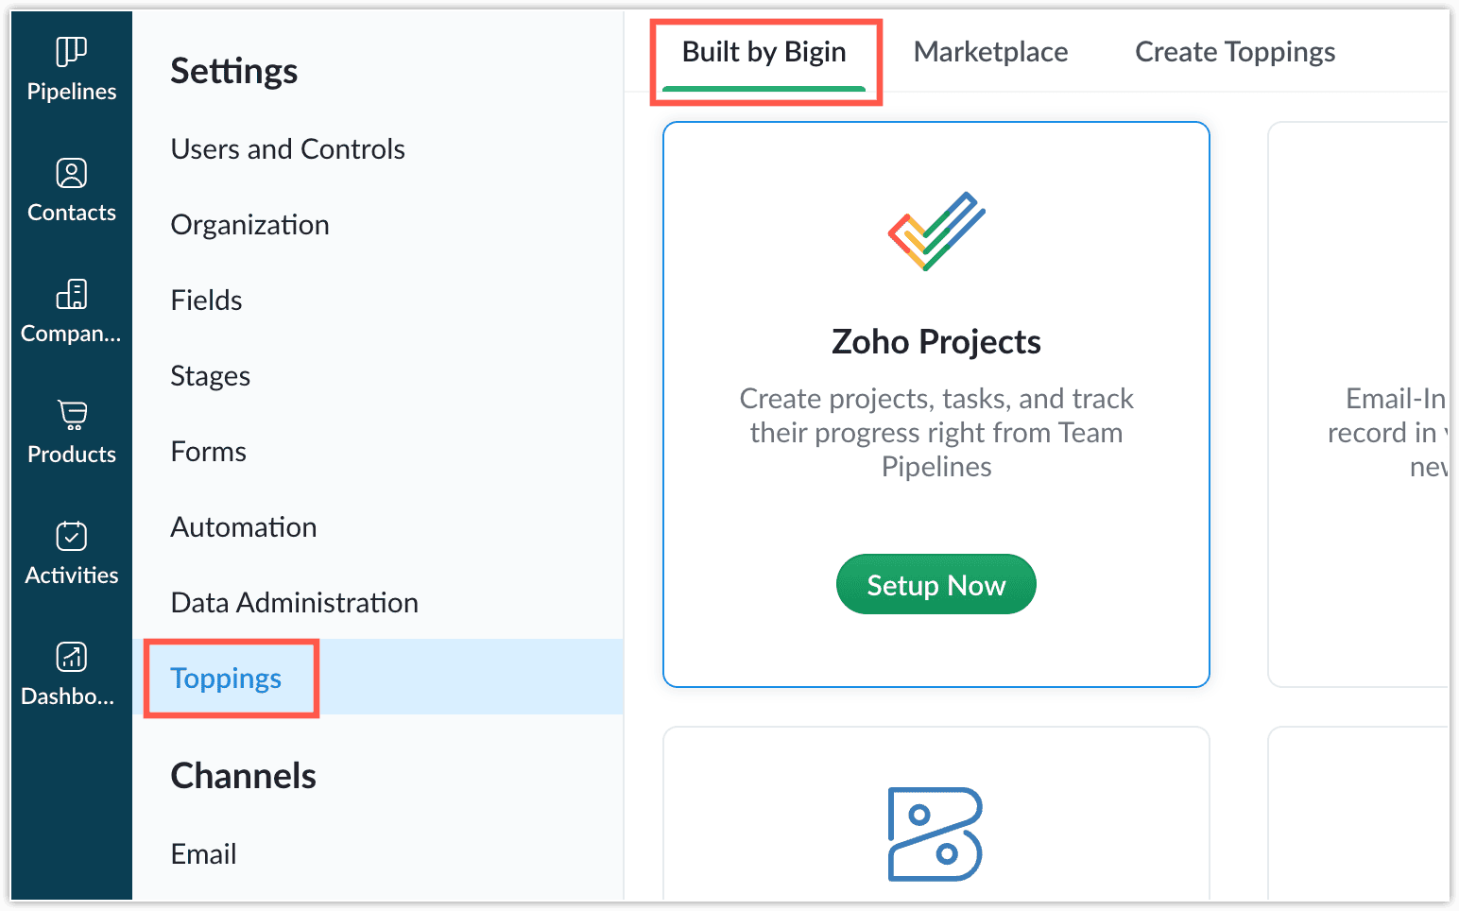Switch to the Marketplace tab

tap(990, 52)
